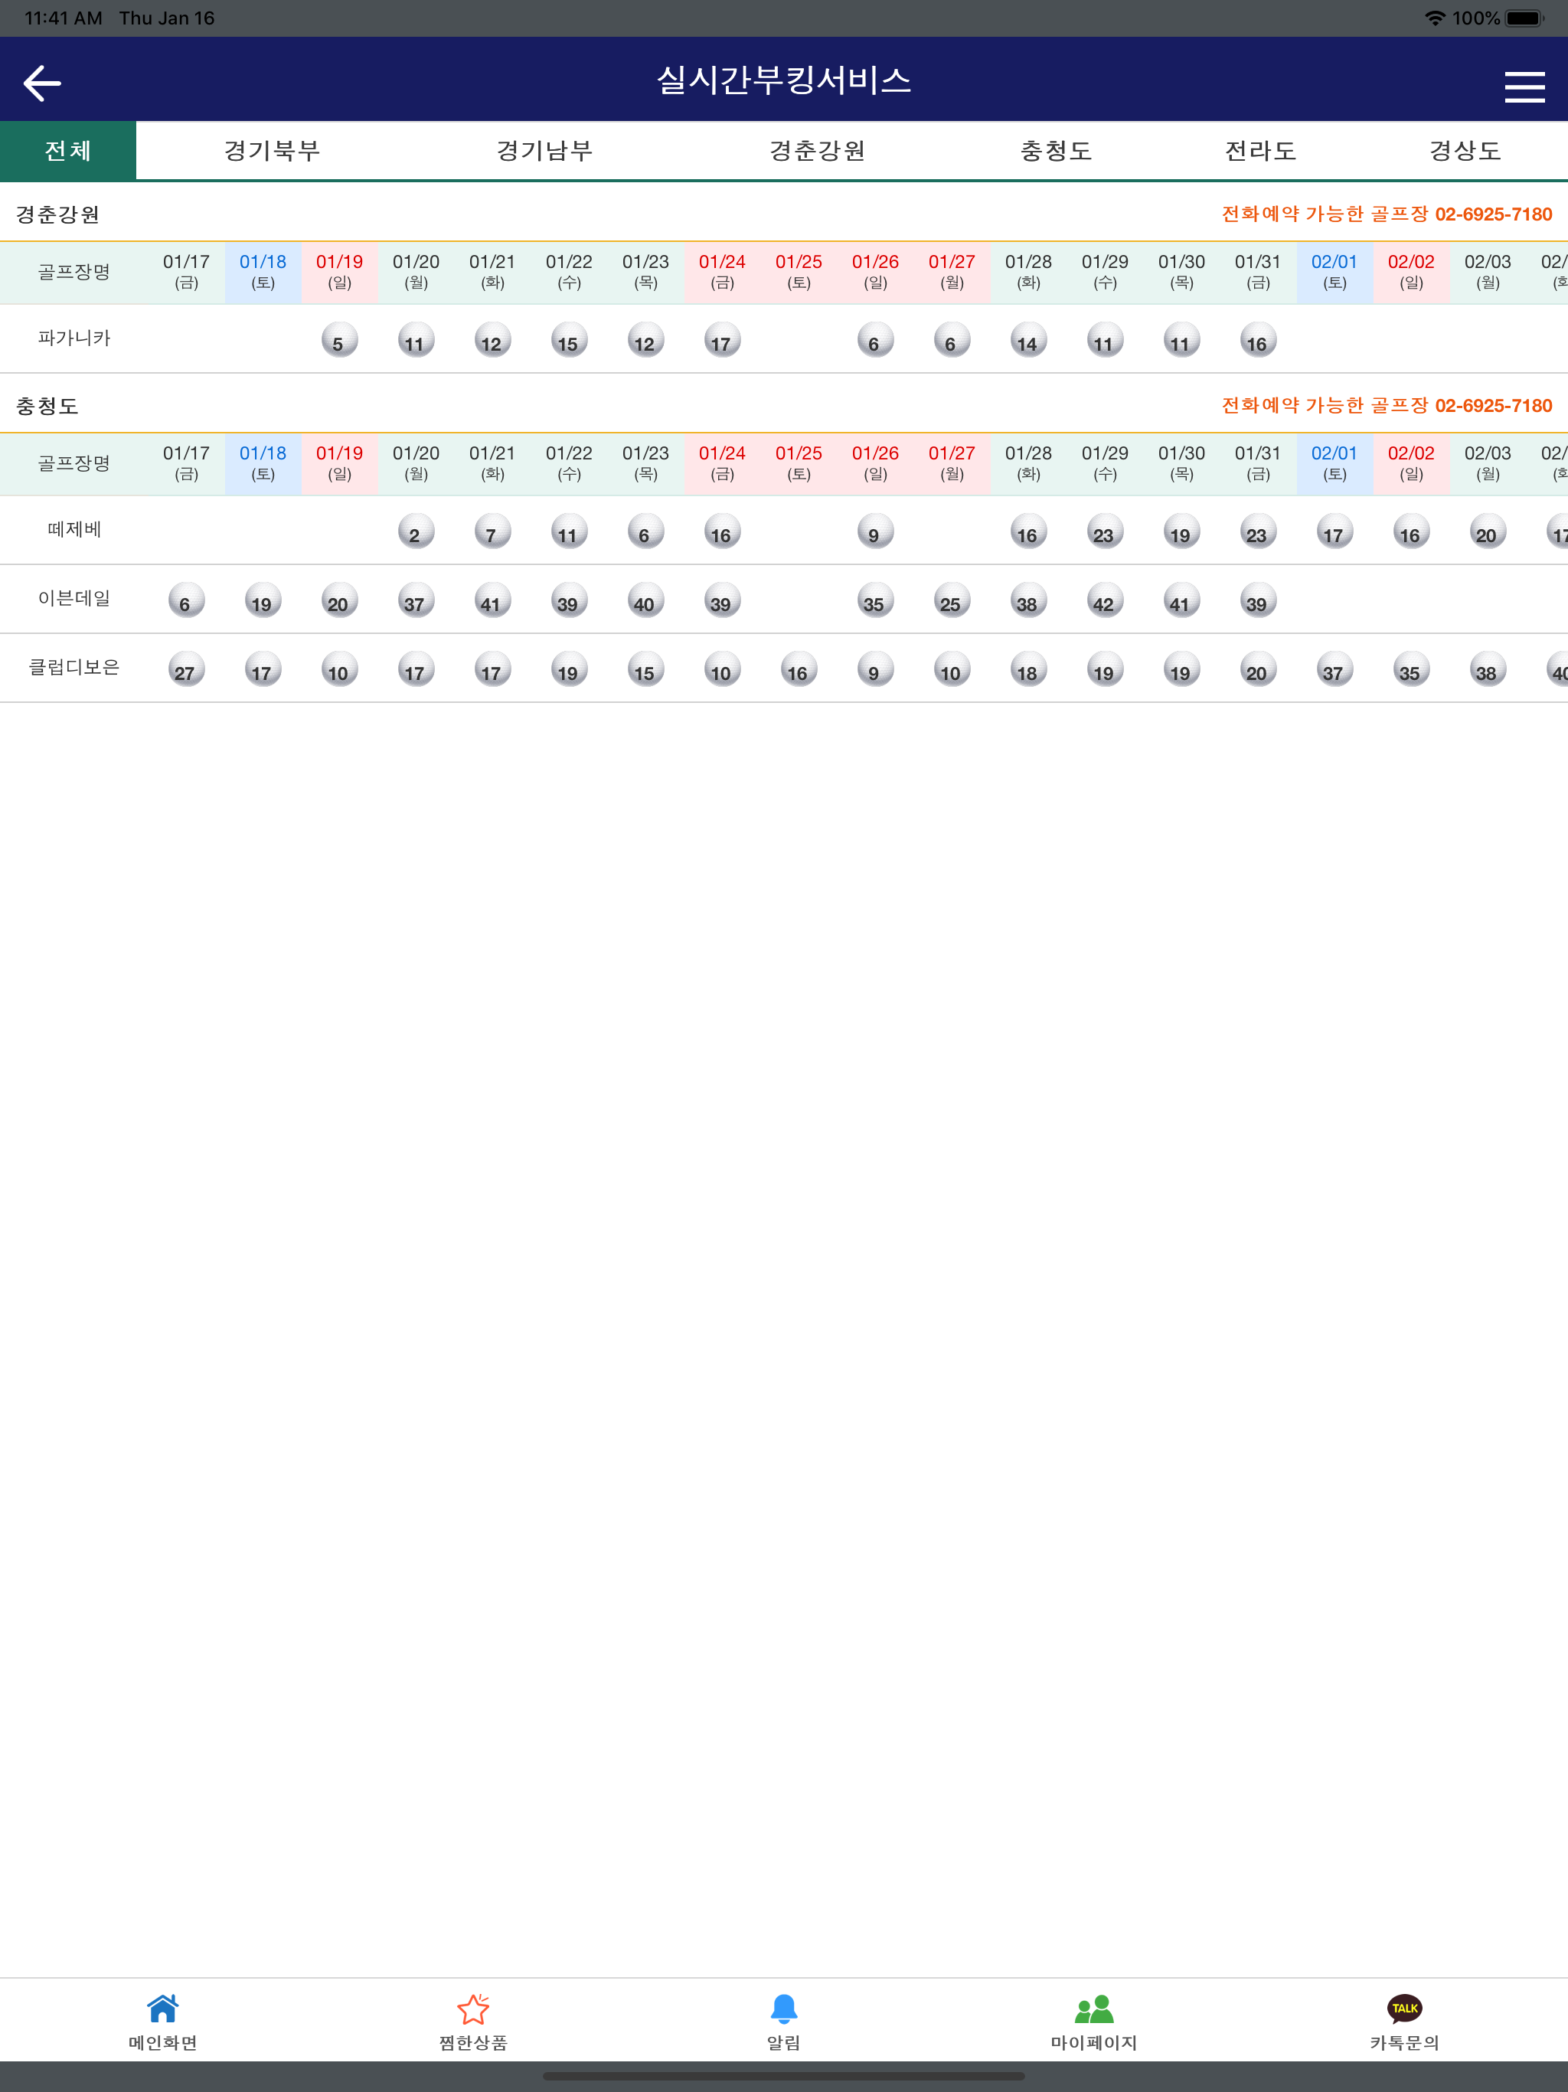Tap the back arrow icon
Screen dimensions: 1568x2092
coord(43,83)
